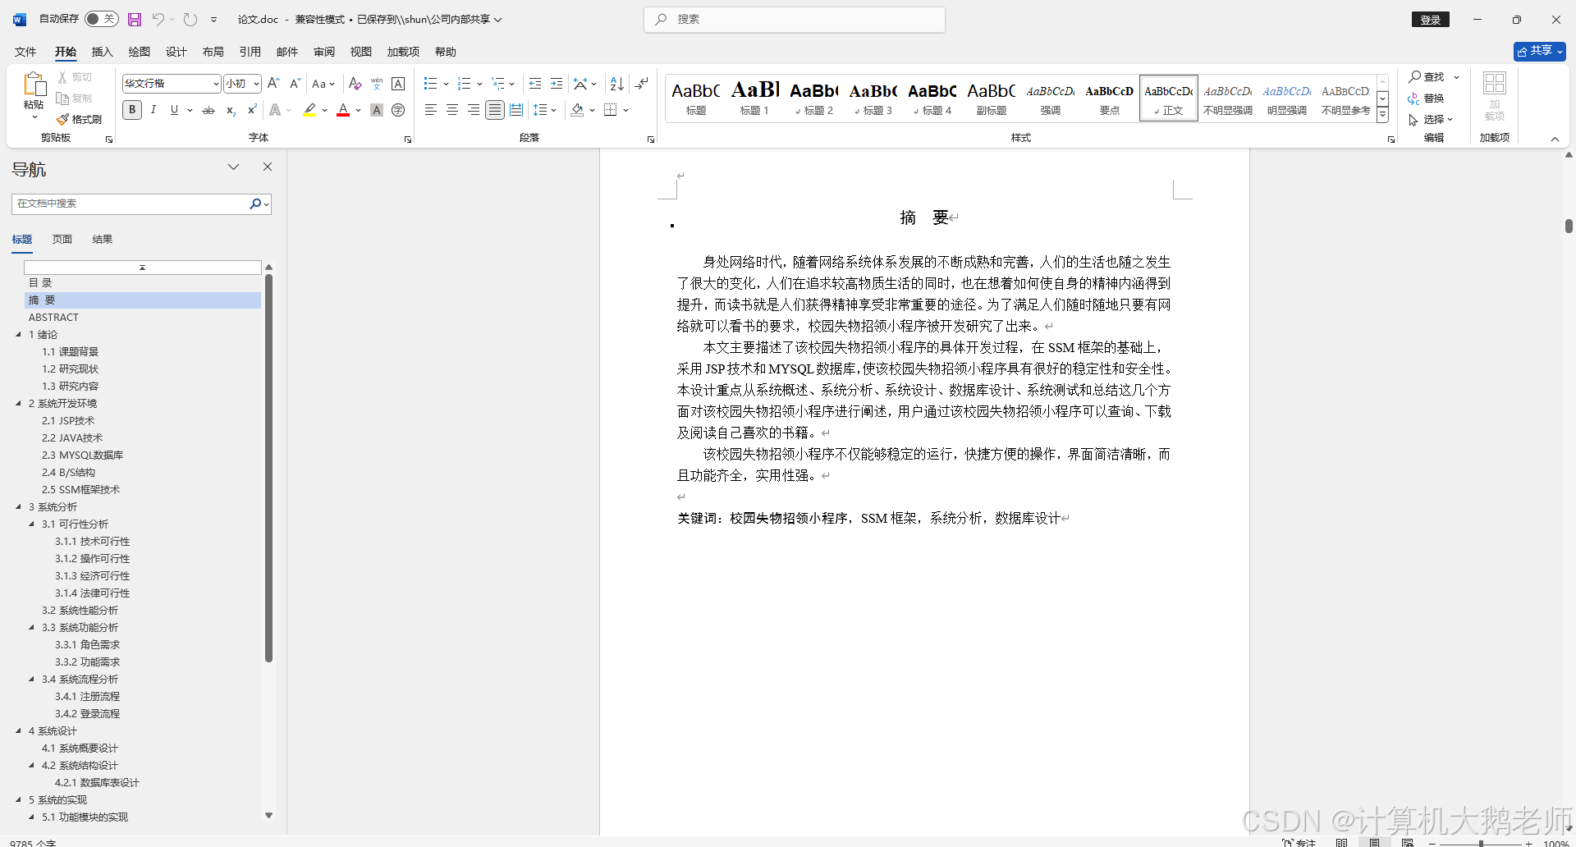Screen dimensions: 1576x847
Task: Click the sort icon in the Paragraph group
Action: (x=616, y=83)
